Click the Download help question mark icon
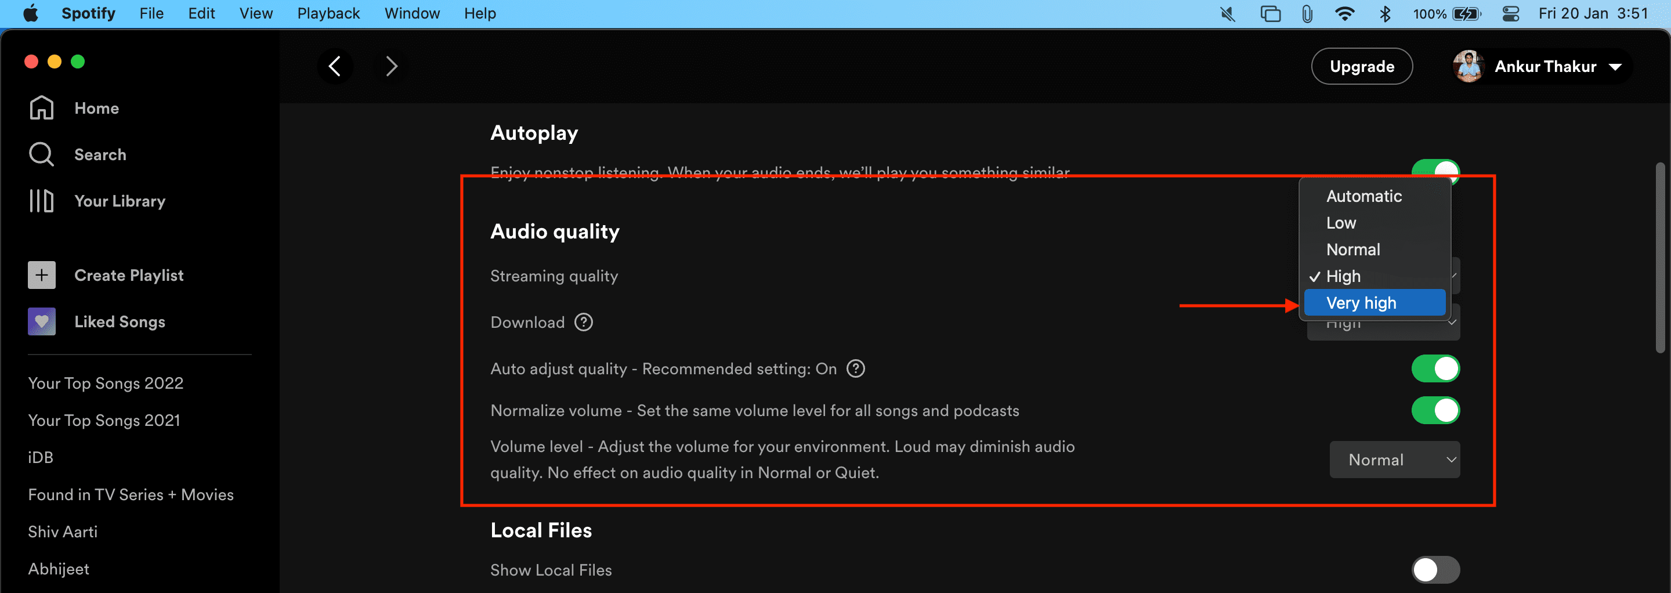This screenshot has width=1671, height=593. [x=584, y=323]
